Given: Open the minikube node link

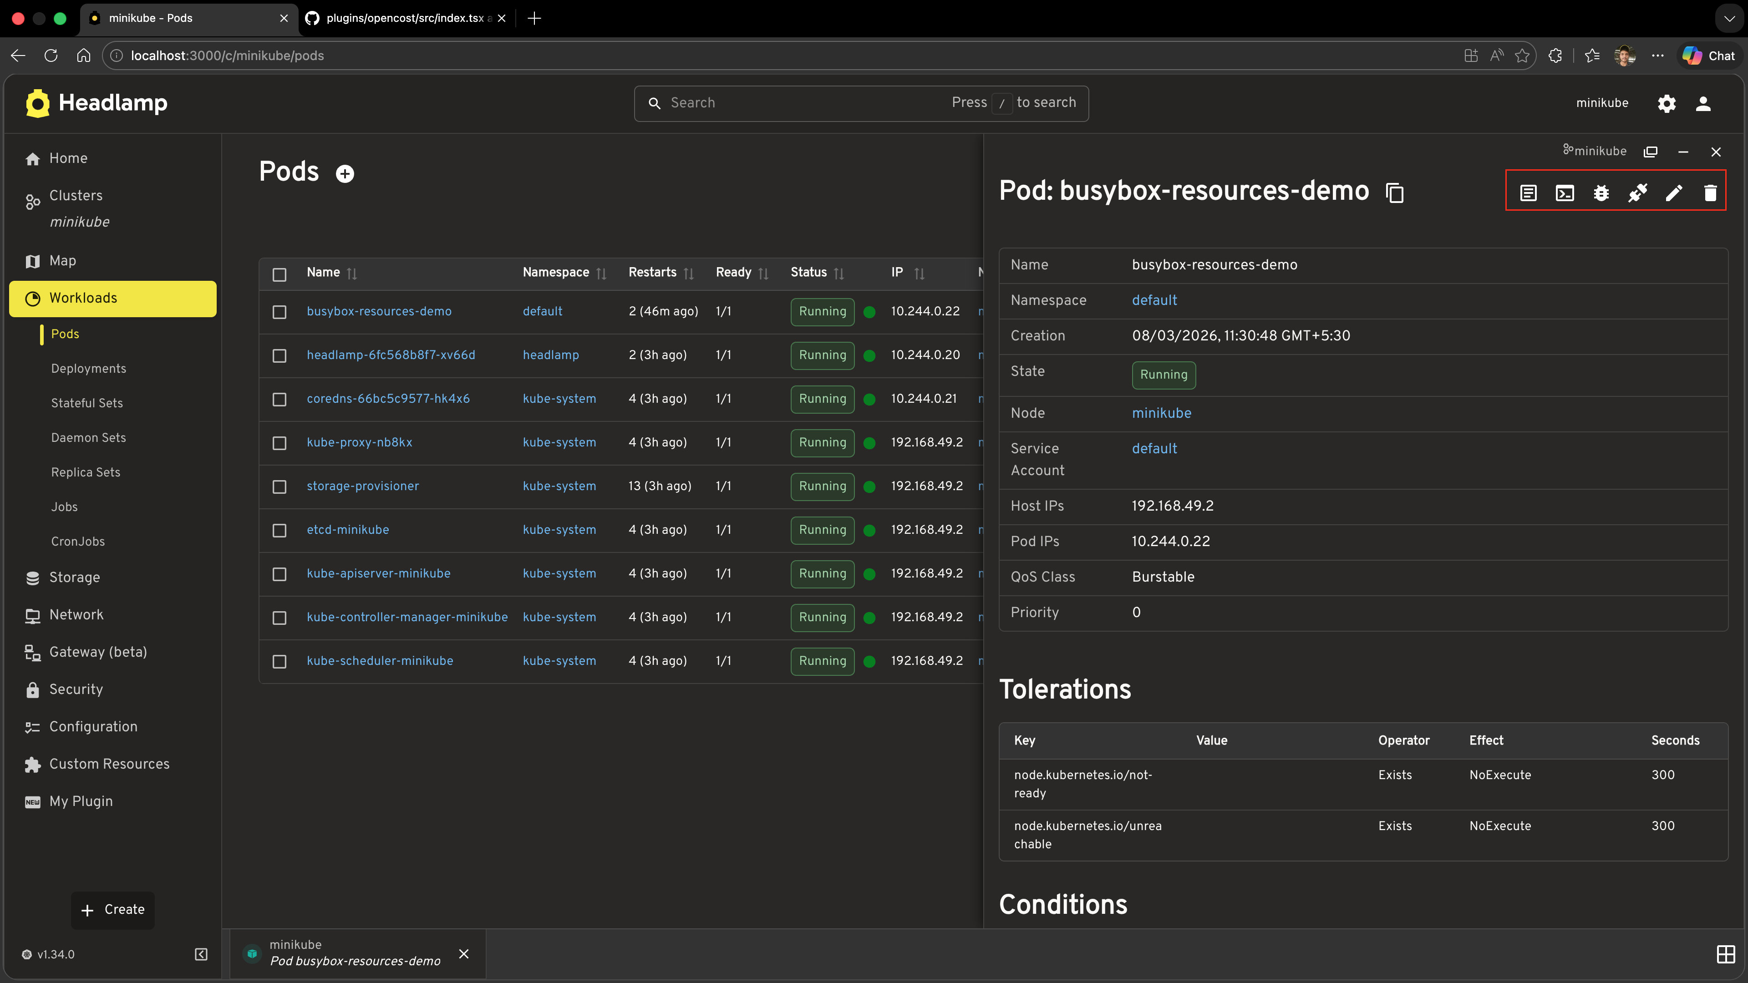Looking at the screenshot, I should pos(1162,412).
